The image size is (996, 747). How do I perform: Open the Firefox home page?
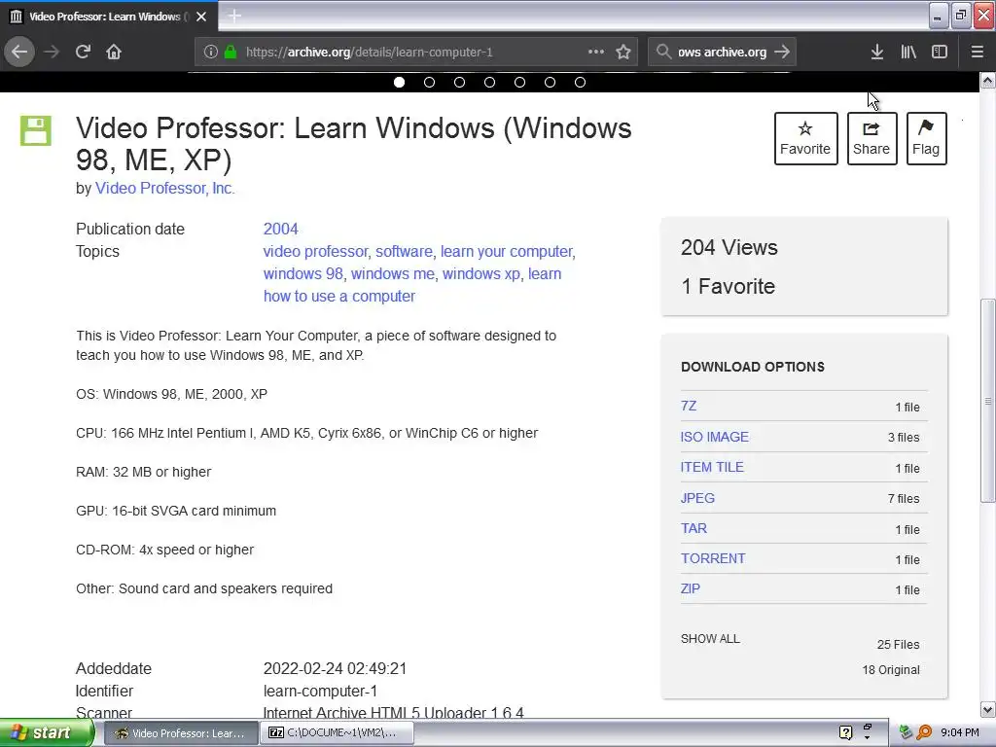(114, 52)
